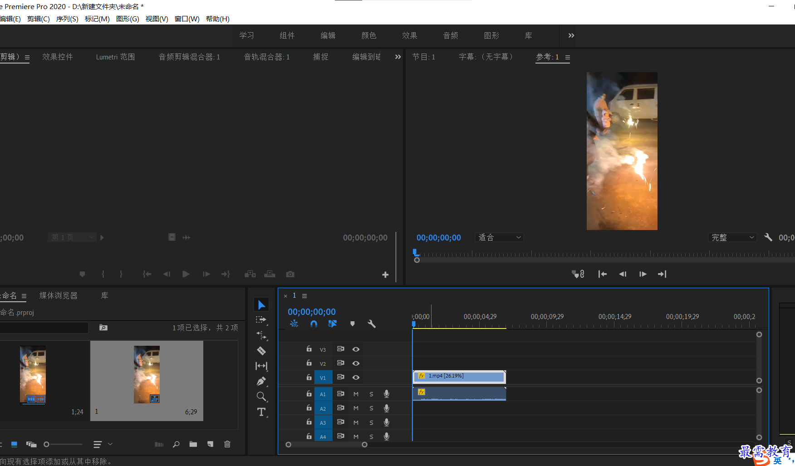Select the Razor tool
Image resolution: width=795 pixels, height=466 pixels.
261,351
